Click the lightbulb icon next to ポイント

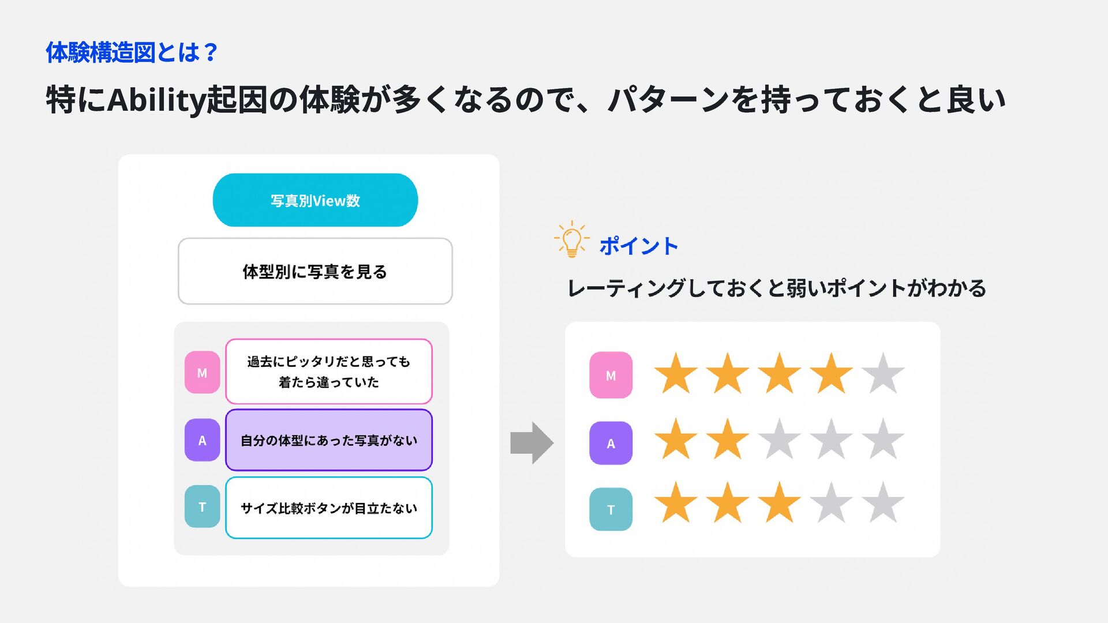(x=571, y=240)
